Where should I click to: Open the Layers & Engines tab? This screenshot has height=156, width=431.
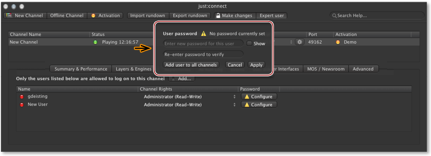coord(134,69)
